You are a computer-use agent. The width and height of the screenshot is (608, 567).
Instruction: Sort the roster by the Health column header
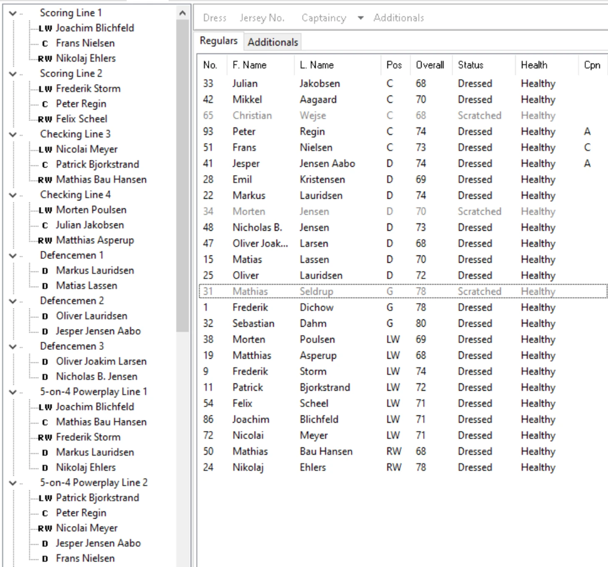(547, 65)
